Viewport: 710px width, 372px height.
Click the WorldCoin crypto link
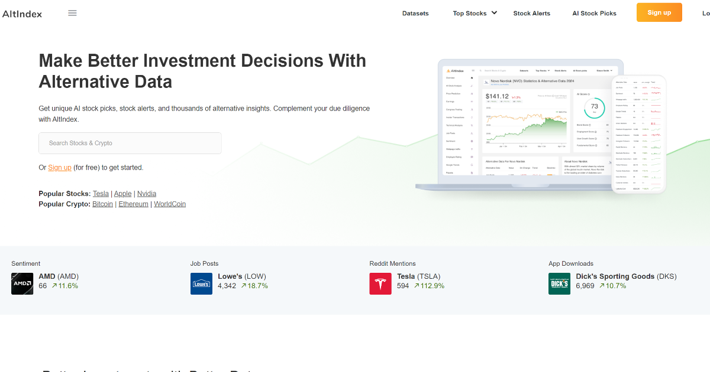[x=170, y=204]
